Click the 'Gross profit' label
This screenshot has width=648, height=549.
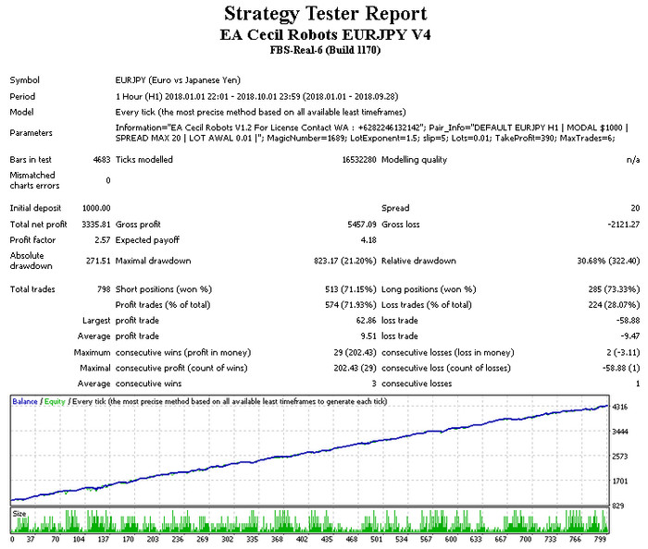138,225
